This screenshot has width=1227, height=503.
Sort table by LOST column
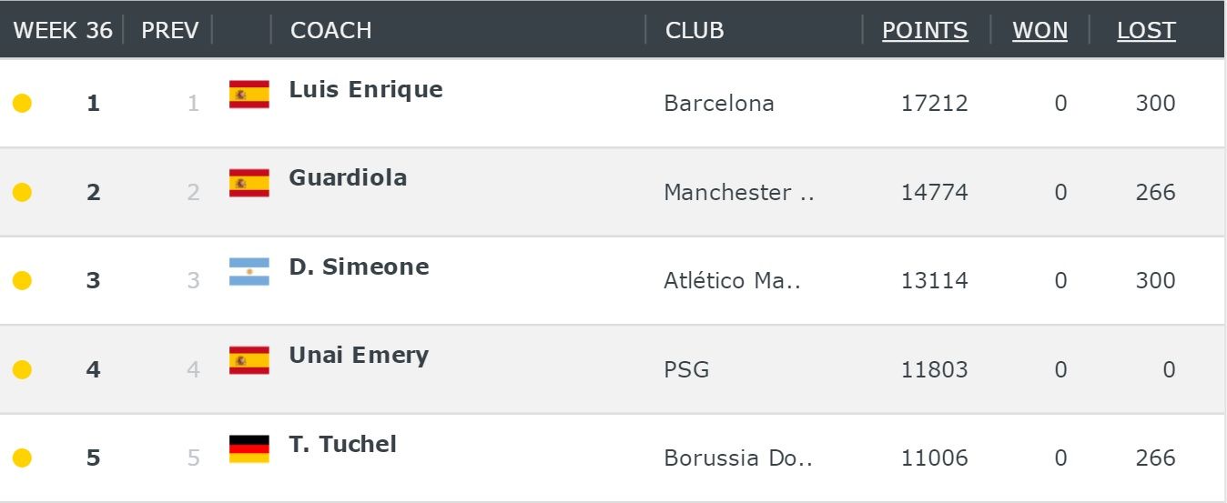click(1146, 30)
